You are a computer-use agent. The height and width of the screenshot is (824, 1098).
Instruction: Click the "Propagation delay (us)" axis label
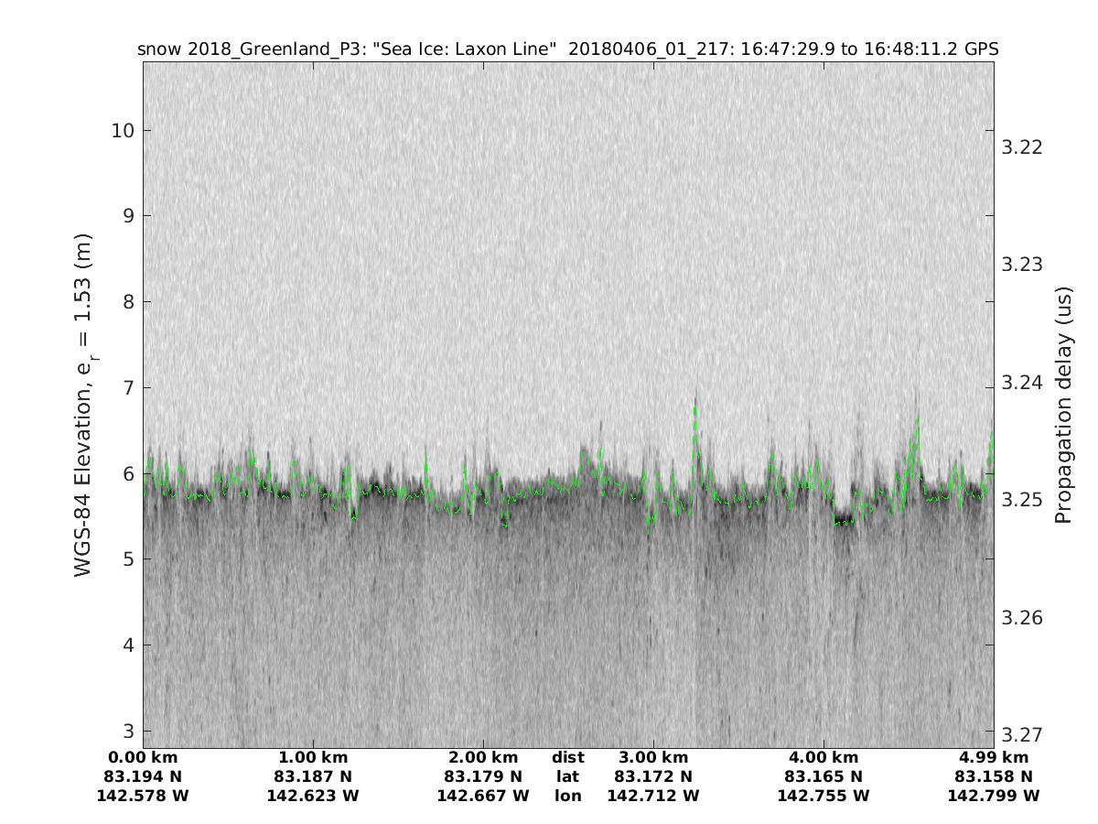(1062, 405)
